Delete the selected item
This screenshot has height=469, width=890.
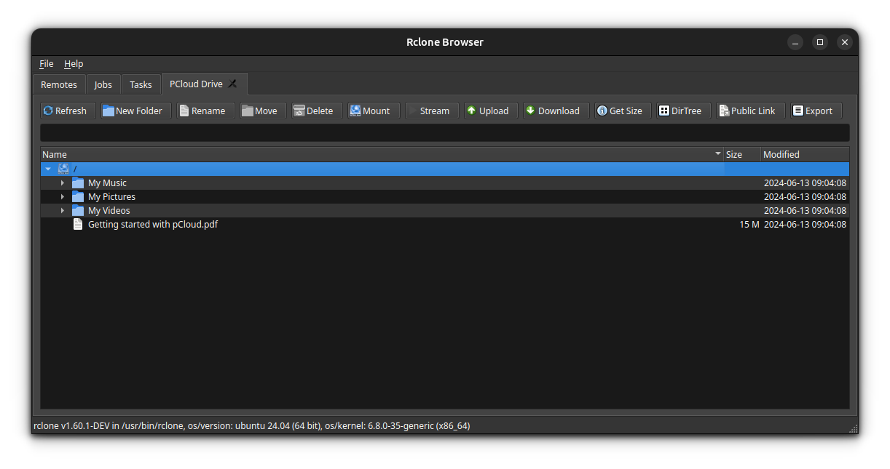(x=315, y=110)
